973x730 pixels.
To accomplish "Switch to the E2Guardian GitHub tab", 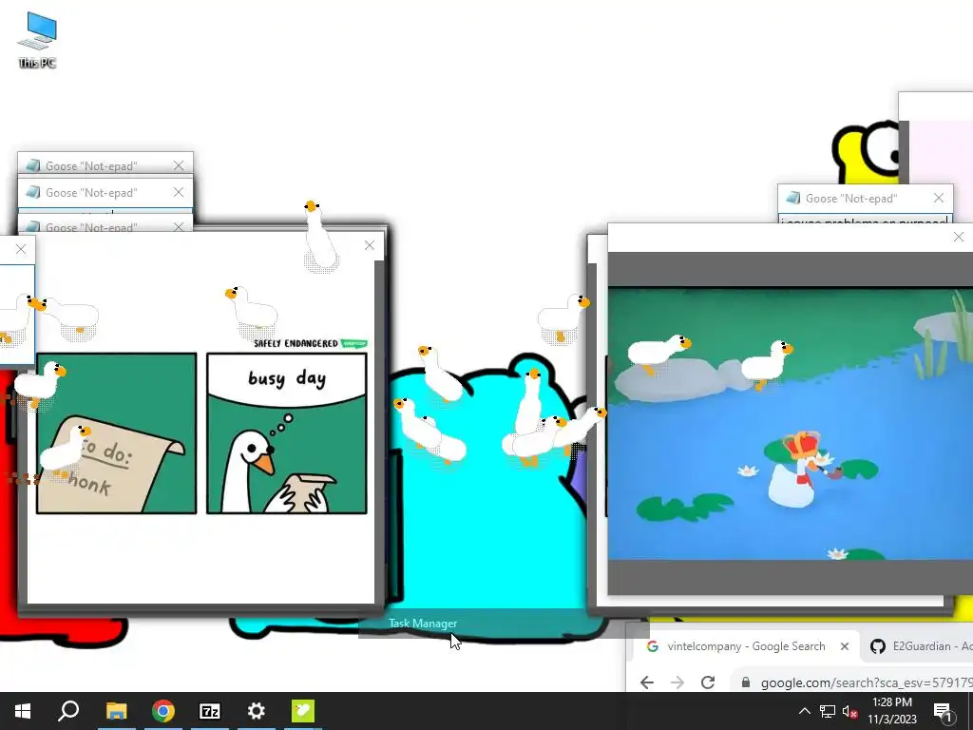I will [x=920, y=646].
